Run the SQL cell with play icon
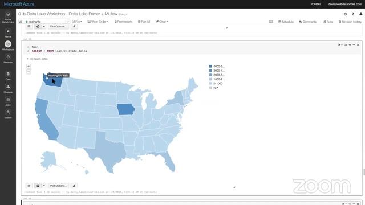This screenshot has height=205, width=365. click(339, 44)
